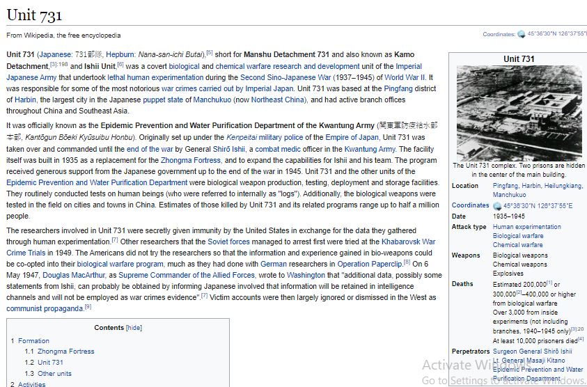Image resolution: width=587 pixels, height=387 pixels.
Task: Open the Unit 731 complex aerial photo
Action: (x=519, y=113)
